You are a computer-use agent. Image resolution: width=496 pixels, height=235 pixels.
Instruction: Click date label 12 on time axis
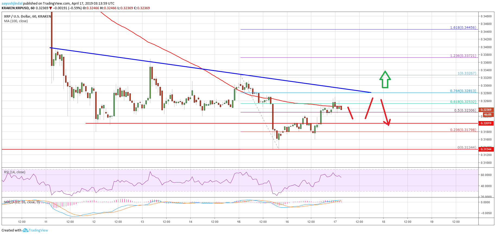click(94, 222)
